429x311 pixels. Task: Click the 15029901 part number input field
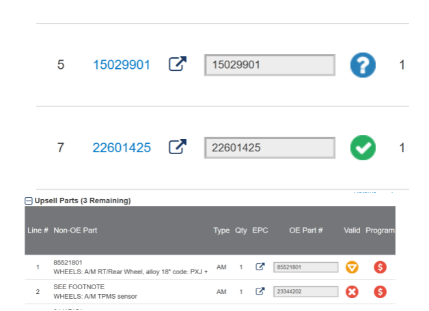[270, 65]
